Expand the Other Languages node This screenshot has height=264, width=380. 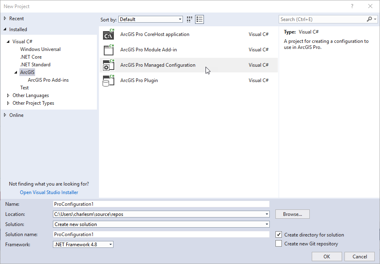pyautogui.click(x=7, y=95)
